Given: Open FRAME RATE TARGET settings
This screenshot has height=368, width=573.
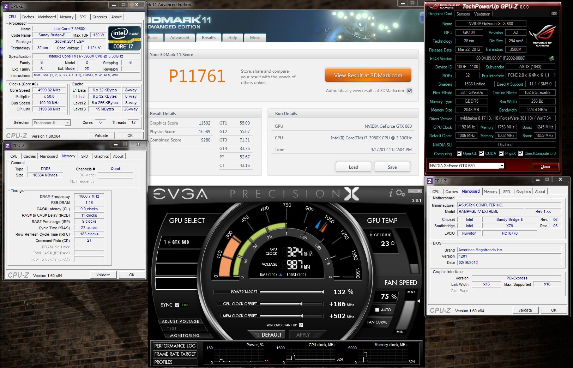Looking at the screenshot, I should [175, 354].
